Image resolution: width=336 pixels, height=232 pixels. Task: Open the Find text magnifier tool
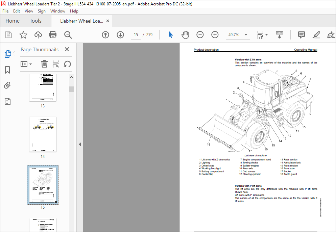[68, 35]
